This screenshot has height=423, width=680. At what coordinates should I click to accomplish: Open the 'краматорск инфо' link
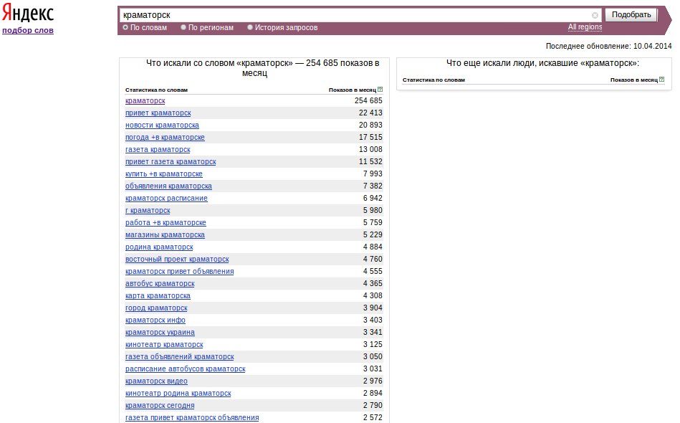[155, 320]
